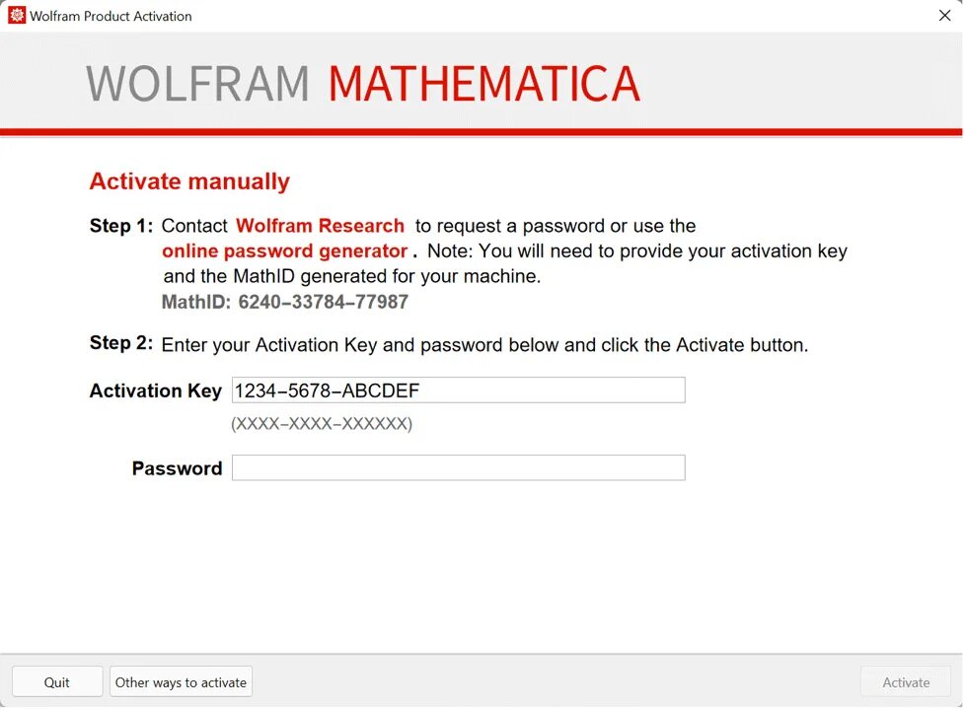Click the Wolfram spikey icon in title bar
Screen dimensions: 965x710
(17, 16)
